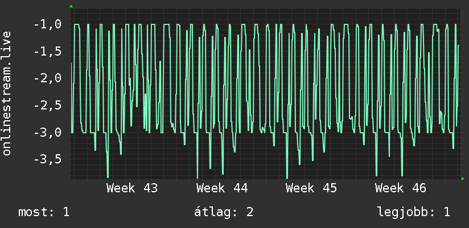Click the 'Week 44' x-axis label
This screenshot has width=469, height=228.
(222, 188)
